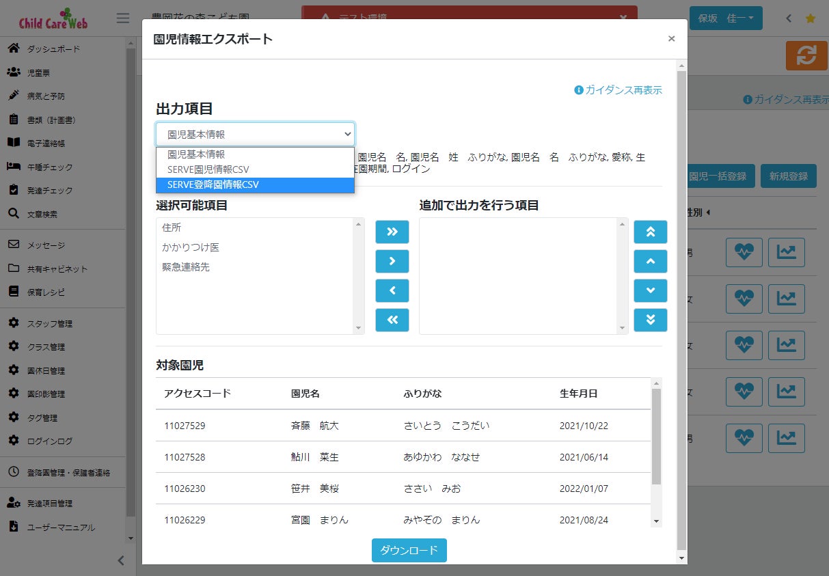Click the people icon beside 児童票
The height and width of the screenshot is (576, 829).
(13, 72)
